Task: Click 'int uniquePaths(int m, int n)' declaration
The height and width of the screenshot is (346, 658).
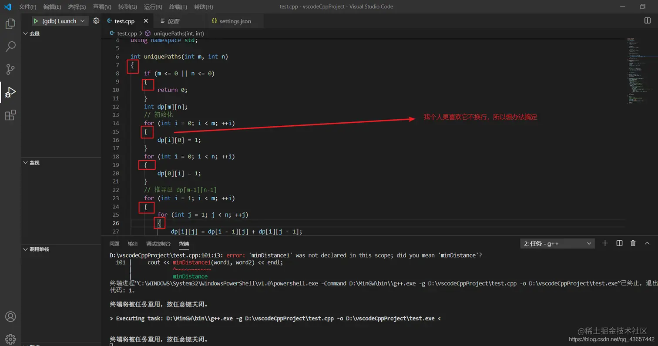Action: (179, 57)
